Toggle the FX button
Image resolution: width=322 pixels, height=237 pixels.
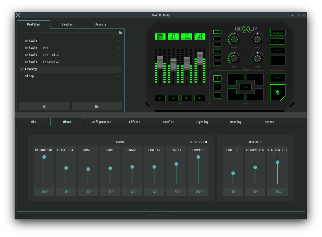[278, 60]
